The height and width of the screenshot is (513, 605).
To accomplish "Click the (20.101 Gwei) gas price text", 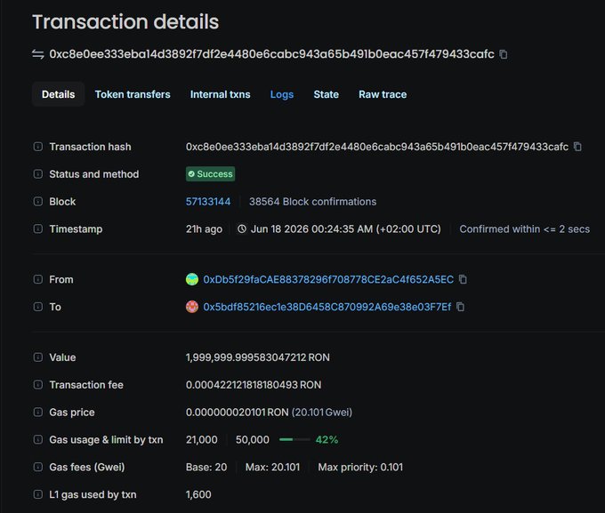I will click(322, 412).
